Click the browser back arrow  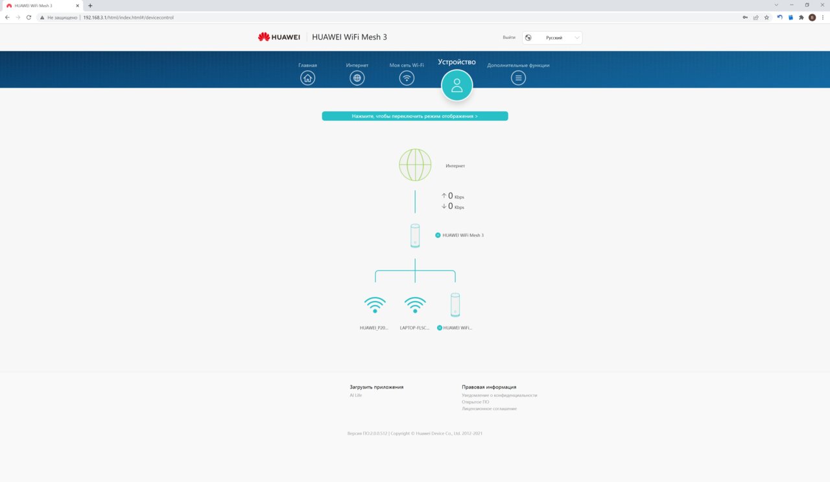tap(7, 18)
